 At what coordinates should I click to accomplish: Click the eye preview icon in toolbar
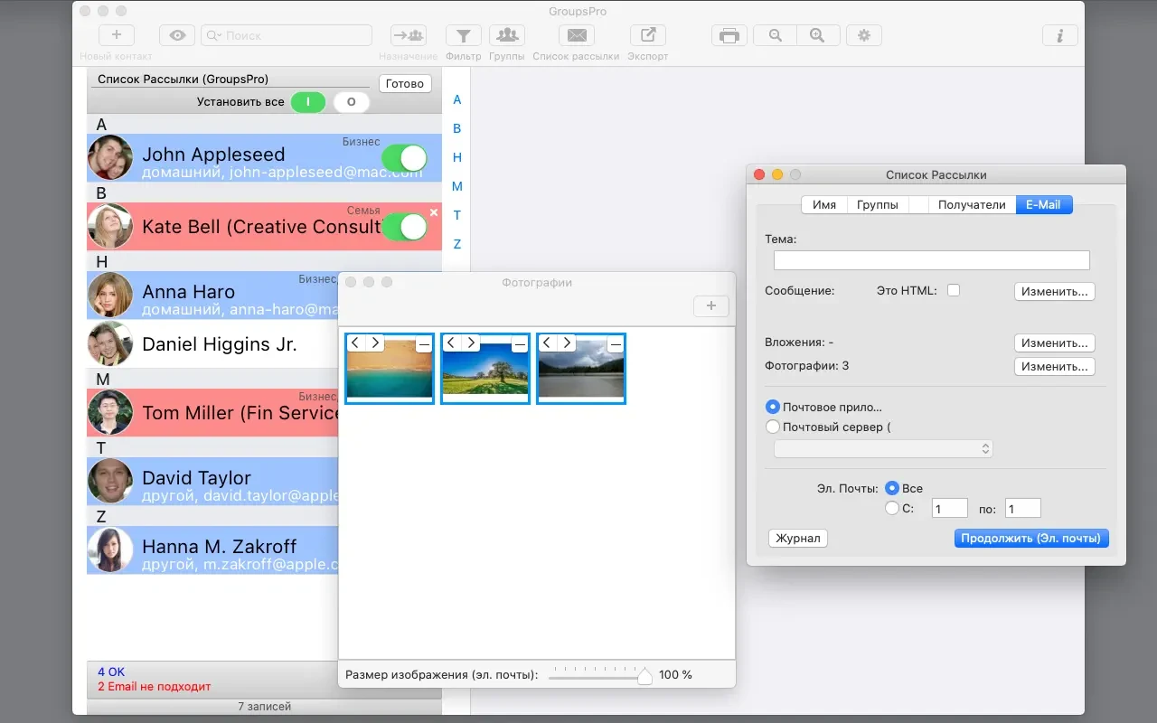pos(177,35)
